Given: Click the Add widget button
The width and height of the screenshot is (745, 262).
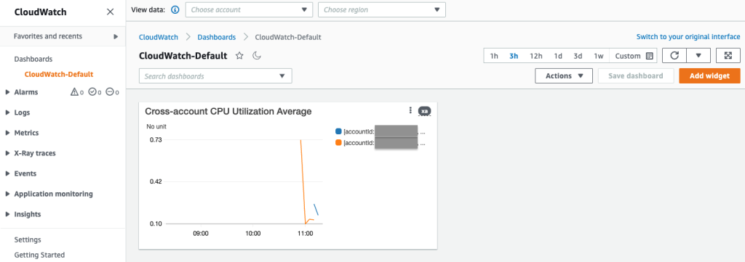Looking at the screenshot, I should (709, 75).
